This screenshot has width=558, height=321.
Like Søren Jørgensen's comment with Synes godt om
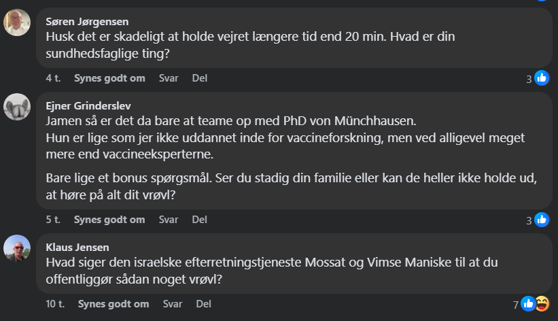pyautogui.click(x=109, y=78)
